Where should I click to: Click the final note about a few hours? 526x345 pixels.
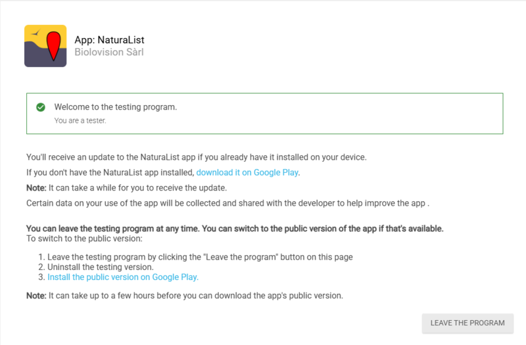click(x=185, y=296)
